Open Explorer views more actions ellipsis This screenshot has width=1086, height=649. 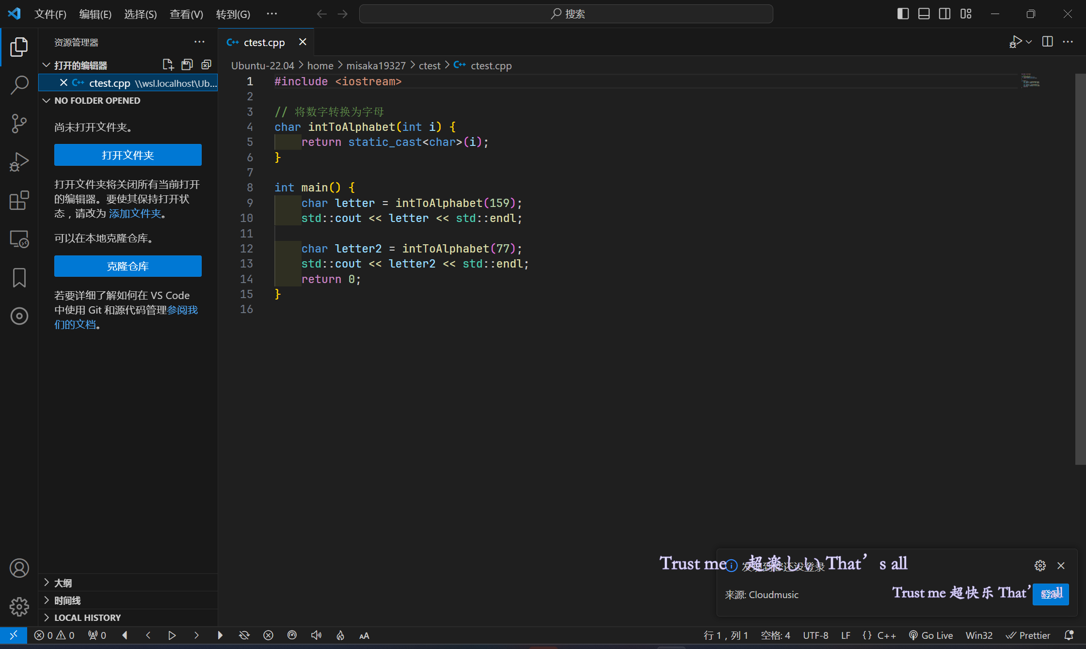pos(199,42)
